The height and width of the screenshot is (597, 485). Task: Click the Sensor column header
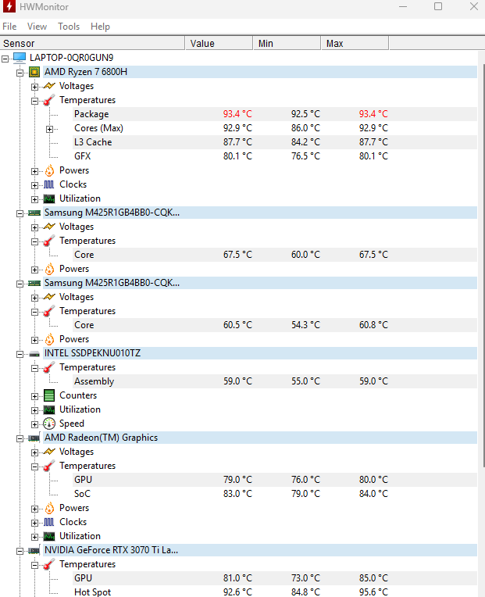coord(92,44)
